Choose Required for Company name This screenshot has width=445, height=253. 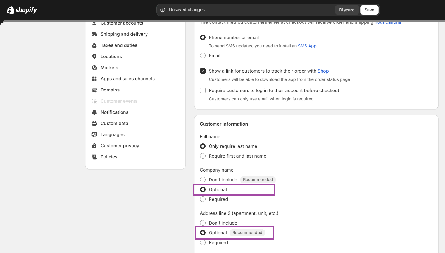click(203, 199)
